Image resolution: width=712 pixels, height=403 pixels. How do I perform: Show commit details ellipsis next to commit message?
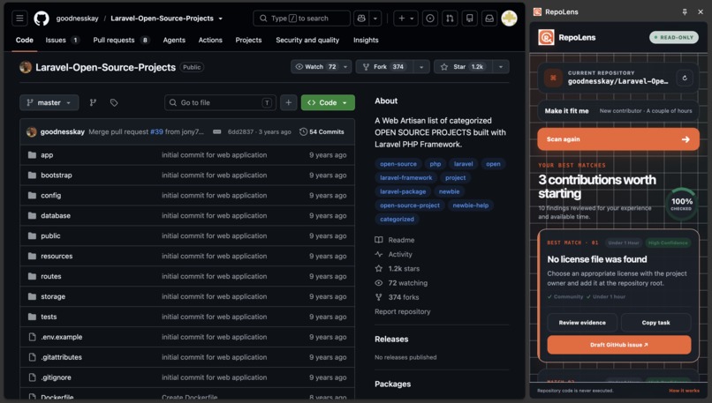pyautogui.click(x=217, y=132)
